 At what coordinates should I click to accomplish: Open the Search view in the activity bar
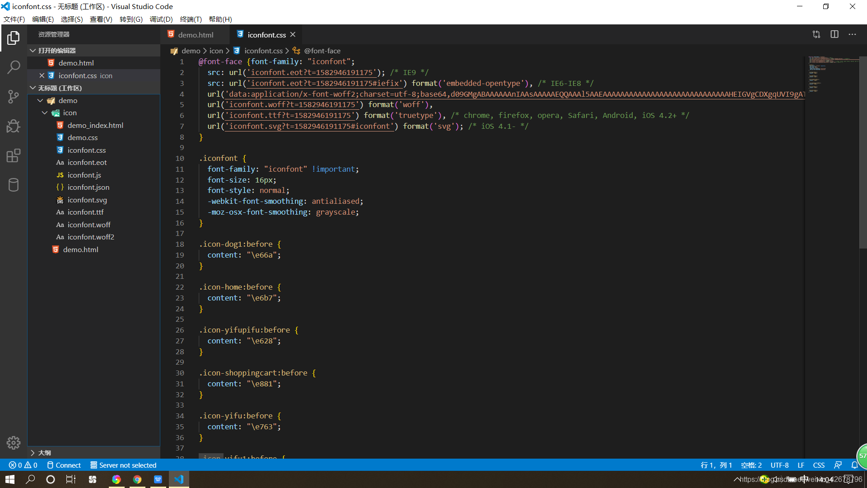[x=14, y=67]
